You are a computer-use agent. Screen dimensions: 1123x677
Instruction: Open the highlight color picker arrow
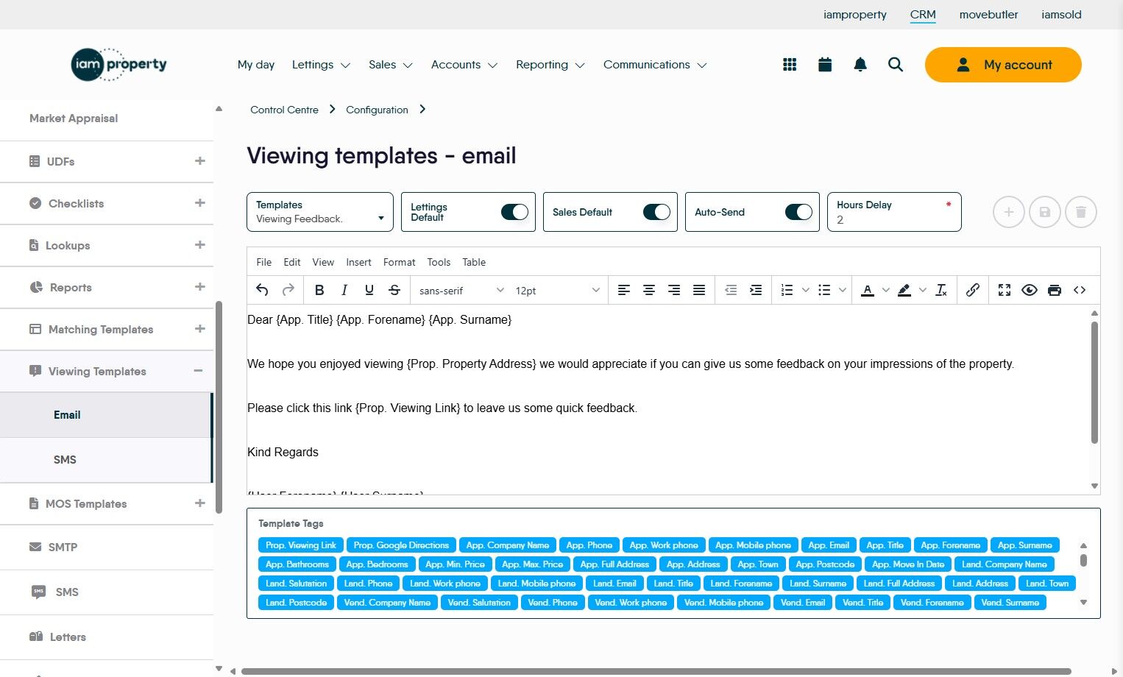tap(923, 290)
